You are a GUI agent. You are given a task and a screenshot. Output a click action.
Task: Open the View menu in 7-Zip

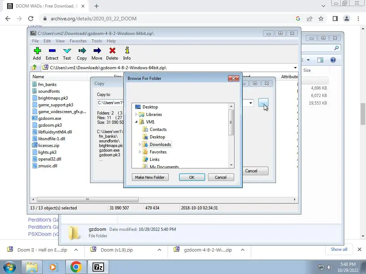pyautogui.click(x=60, y=41)
